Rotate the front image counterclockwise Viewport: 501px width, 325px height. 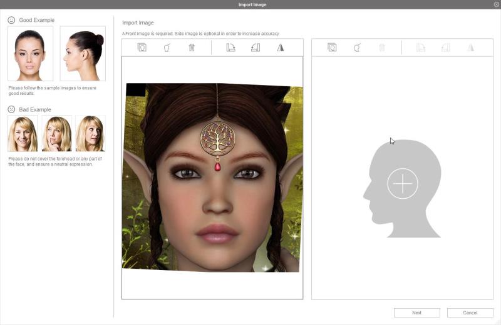(255, 47)
